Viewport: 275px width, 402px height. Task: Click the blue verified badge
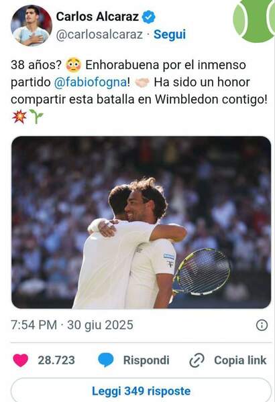[149, 17]
